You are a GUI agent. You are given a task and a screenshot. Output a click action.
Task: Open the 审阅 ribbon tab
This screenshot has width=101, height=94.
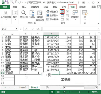64,7
